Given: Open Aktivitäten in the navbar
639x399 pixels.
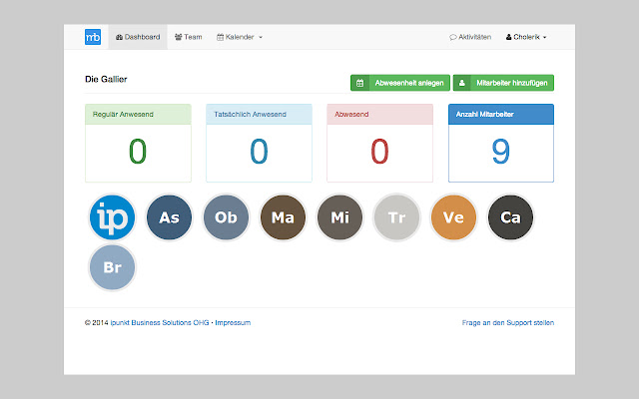Looking at the screenshot, I should 470,37.
